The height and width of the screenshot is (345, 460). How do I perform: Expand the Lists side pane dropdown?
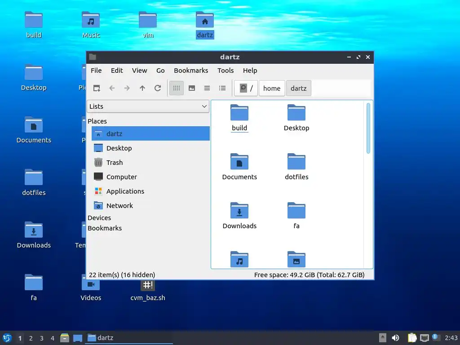coord(148,106)
